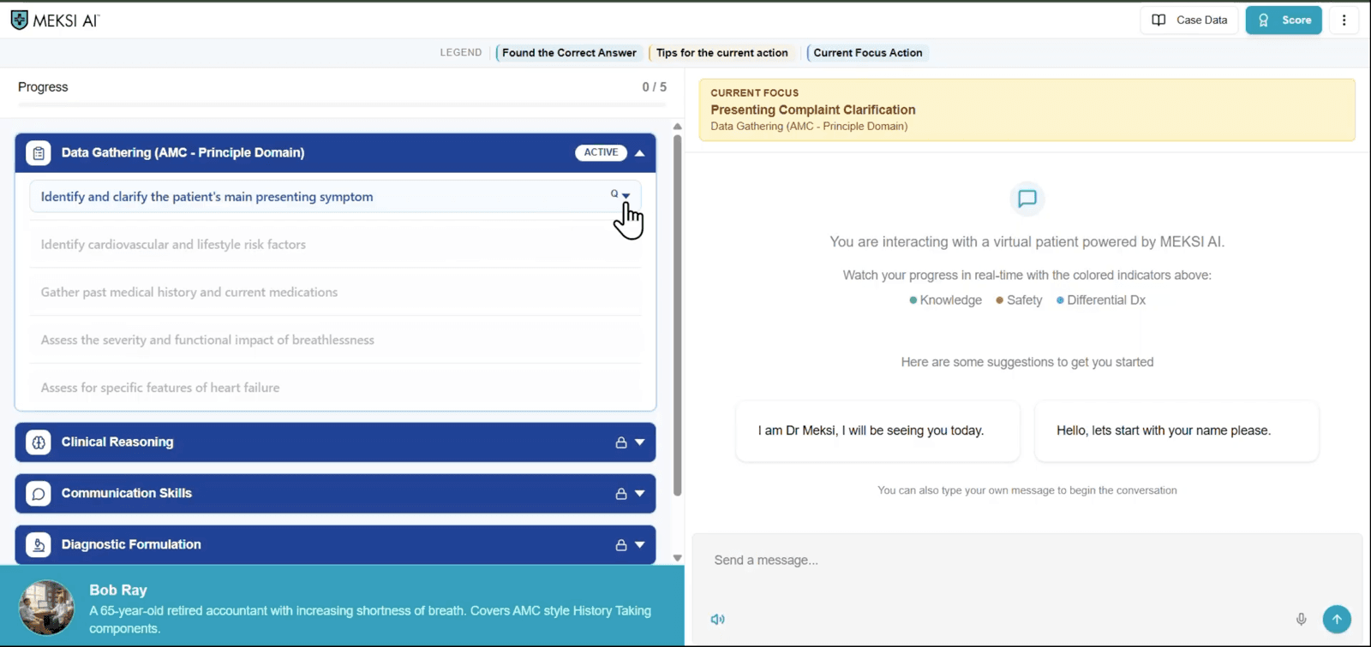Click the Diagnostic Formulation icon
1371x647 pixels.
pyautogui.click(x=39, y=545)
